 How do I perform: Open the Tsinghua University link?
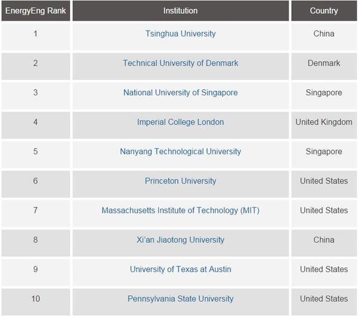pos(180,34)
